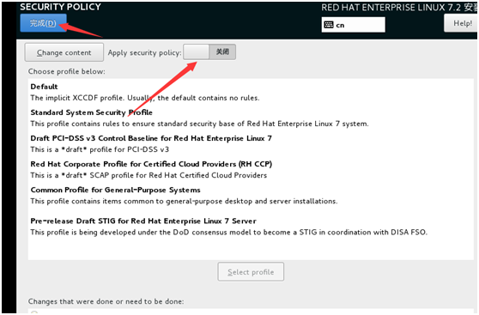Image resolution: width=479 pixels, height=315 pixels.
Task: Click the 'Changes that were done' label
Action: point(106,301)
